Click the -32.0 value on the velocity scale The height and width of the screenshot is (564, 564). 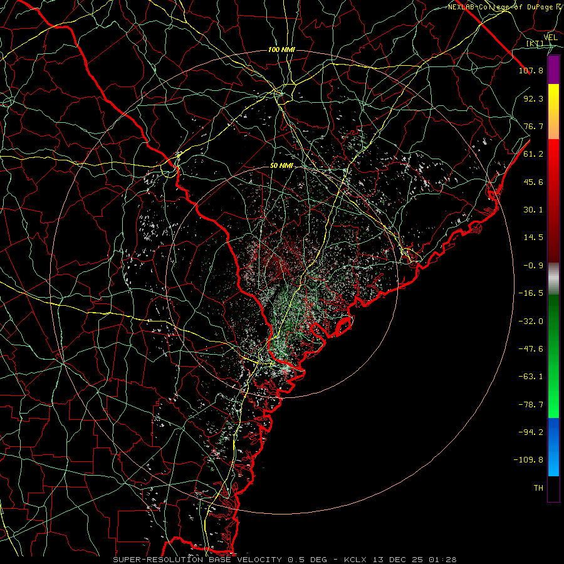531,321
